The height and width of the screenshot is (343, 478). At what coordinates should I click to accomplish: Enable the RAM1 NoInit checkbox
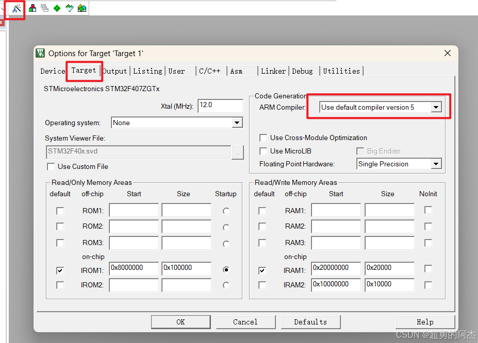[428, 210]
